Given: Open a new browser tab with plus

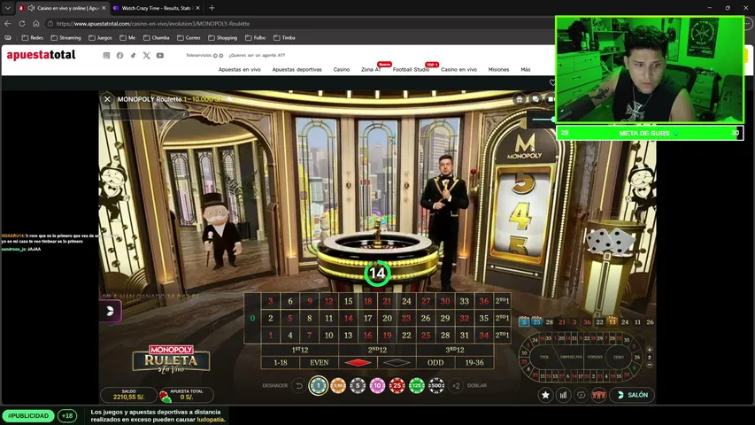Looking at the screenshot, I should pyautogui.click(x=212, y=8).
